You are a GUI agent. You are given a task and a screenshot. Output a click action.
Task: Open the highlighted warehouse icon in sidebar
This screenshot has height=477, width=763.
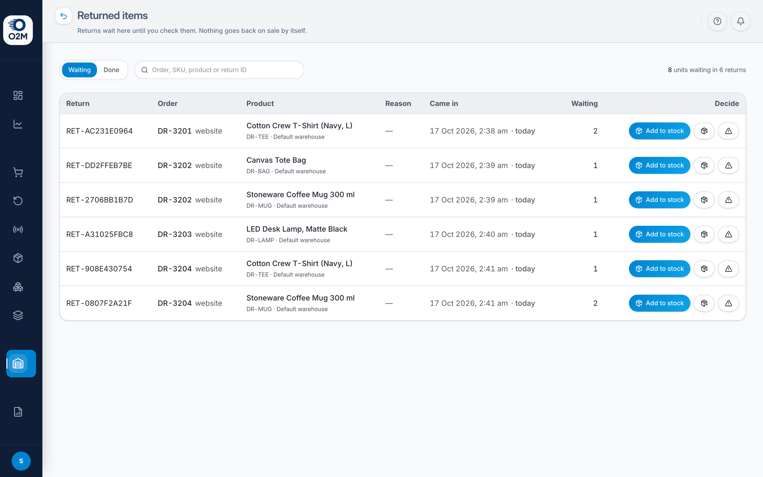pyautogui.click(x=21, y=363)
